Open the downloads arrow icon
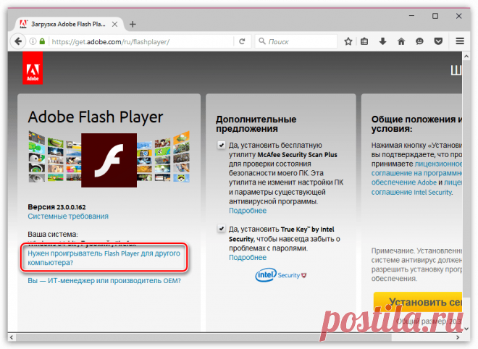478x349 pixels. [383, 41]
